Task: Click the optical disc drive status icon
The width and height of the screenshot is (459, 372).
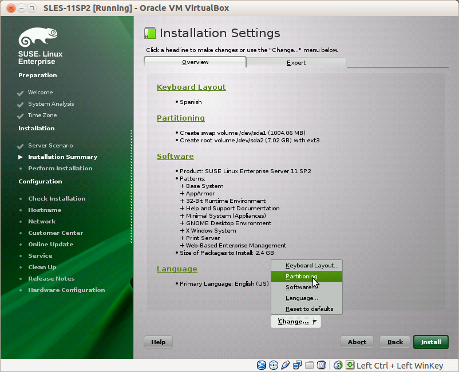Action: tap(274, 365)
